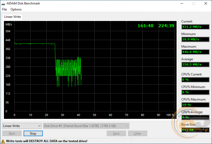Click the Maximum value 446.4 MB/s
Viewport: 212px width, 144px height.
click(195, 52)
